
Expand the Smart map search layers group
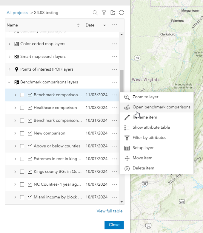(9, 57)
